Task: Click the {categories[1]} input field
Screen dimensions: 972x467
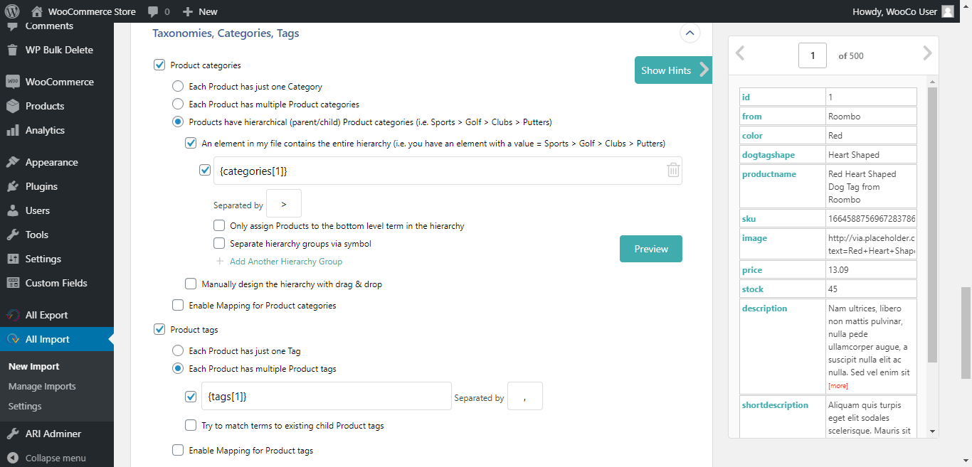Action: 448,171
